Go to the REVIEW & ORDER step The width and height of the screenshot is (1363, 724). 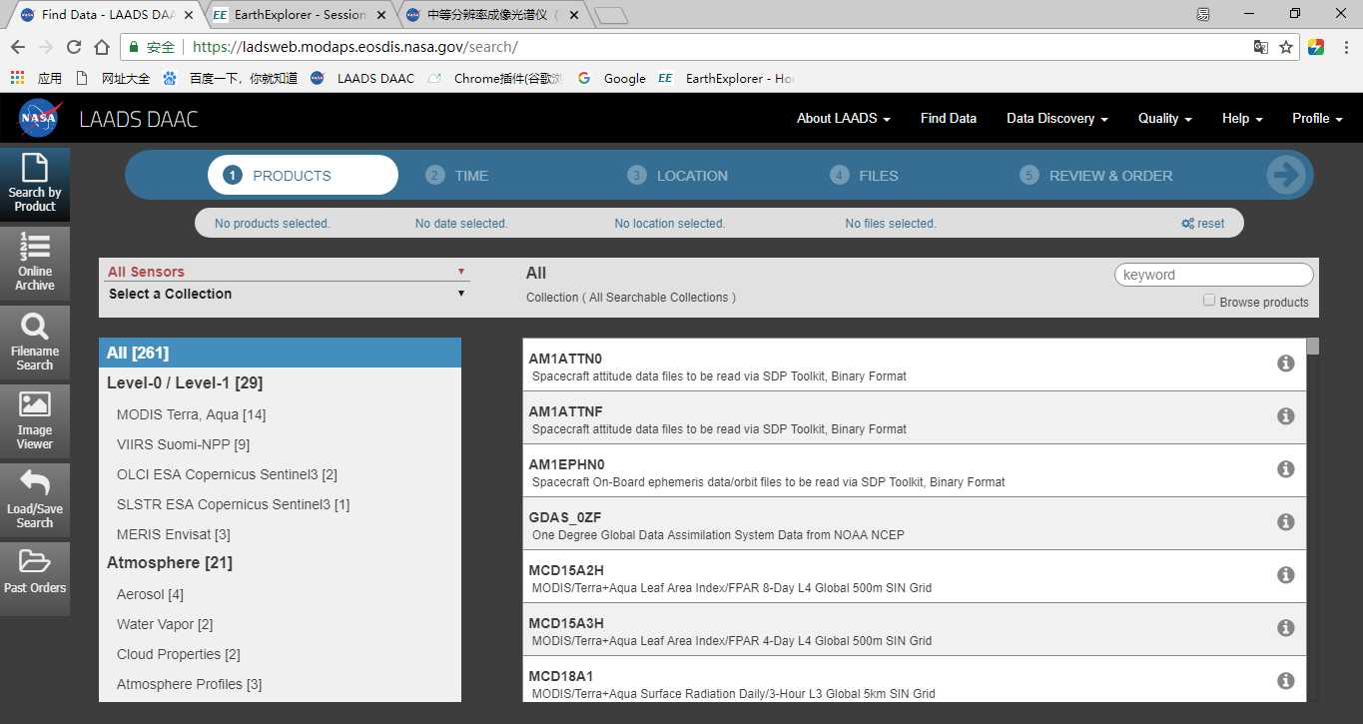coord(1096,176)
